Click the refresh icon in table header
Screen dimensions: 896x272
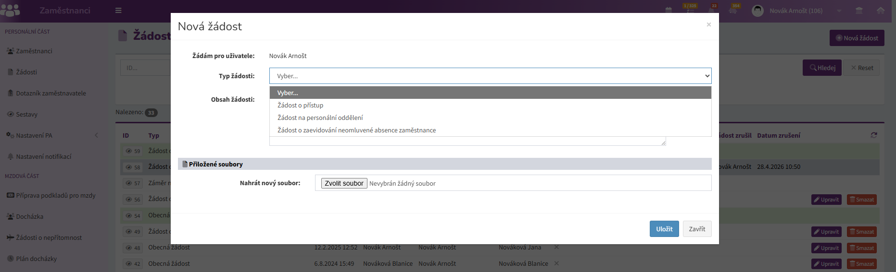[874, 135]
